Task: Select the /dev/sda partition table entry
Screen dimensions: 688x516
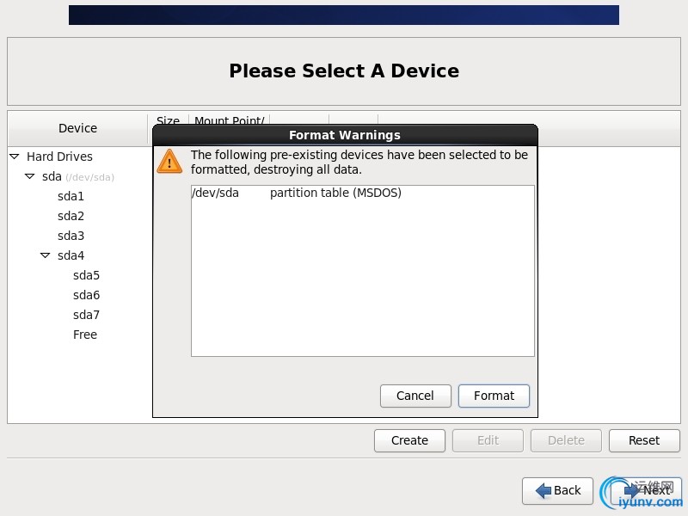Action: pos(297,193)
